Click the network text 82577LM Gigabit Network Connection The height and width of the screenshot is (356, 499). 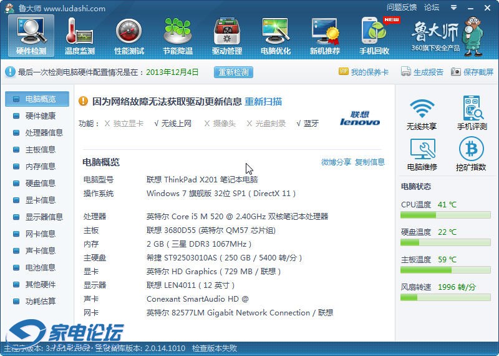click(240, 313)
